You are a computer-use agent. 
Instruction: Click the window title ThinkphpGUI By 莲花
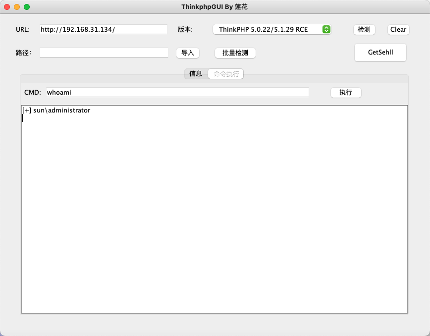(215, 7)
